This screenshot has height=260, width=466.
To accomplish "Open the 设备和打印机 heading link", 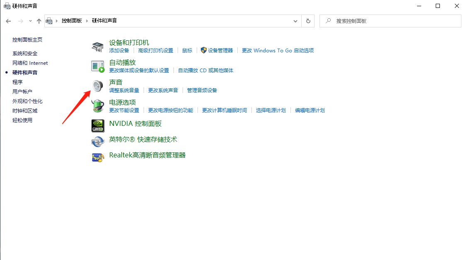I will pos(129,42).
